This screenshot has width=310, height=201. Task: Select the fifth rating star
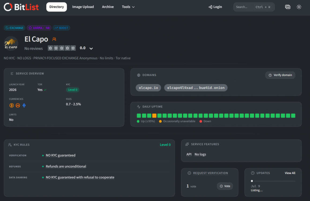point(73,48)
